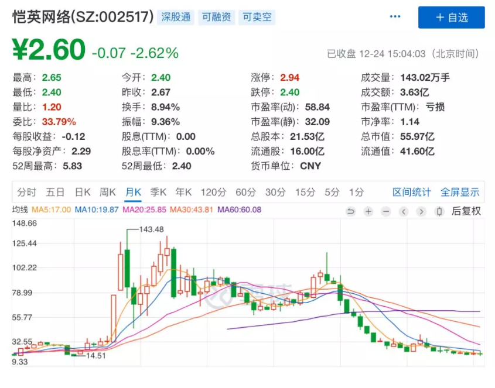Add stock with 自选 button
Viewport: 495px width, 388px height.
452,18
